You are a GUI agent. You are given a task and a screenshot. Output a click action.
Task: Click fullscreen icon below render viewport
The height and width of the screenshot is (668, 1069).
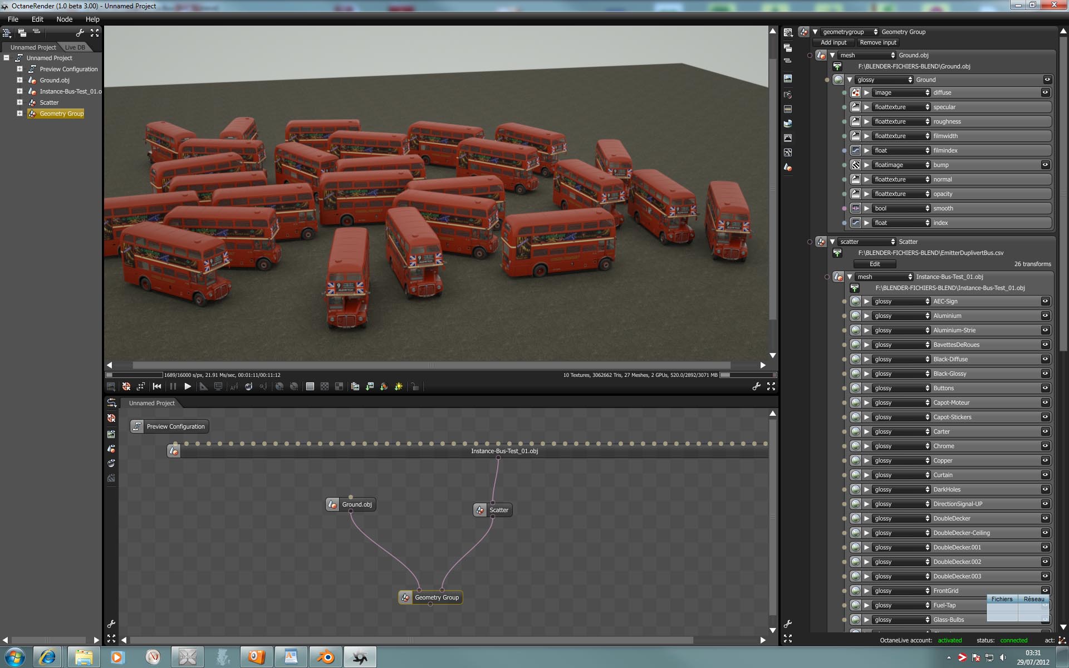tap(771, 386)
